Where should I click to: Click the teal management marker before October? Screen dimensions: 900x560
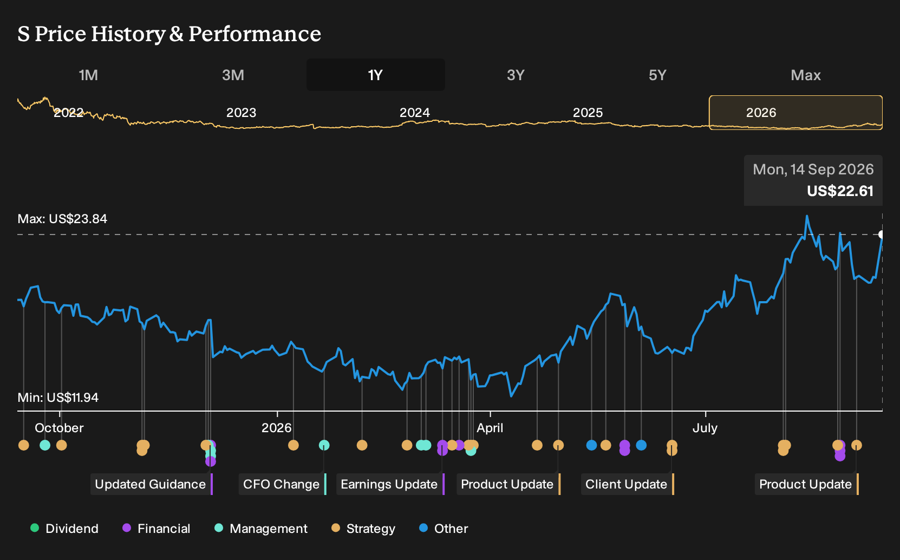coord(45,445)
